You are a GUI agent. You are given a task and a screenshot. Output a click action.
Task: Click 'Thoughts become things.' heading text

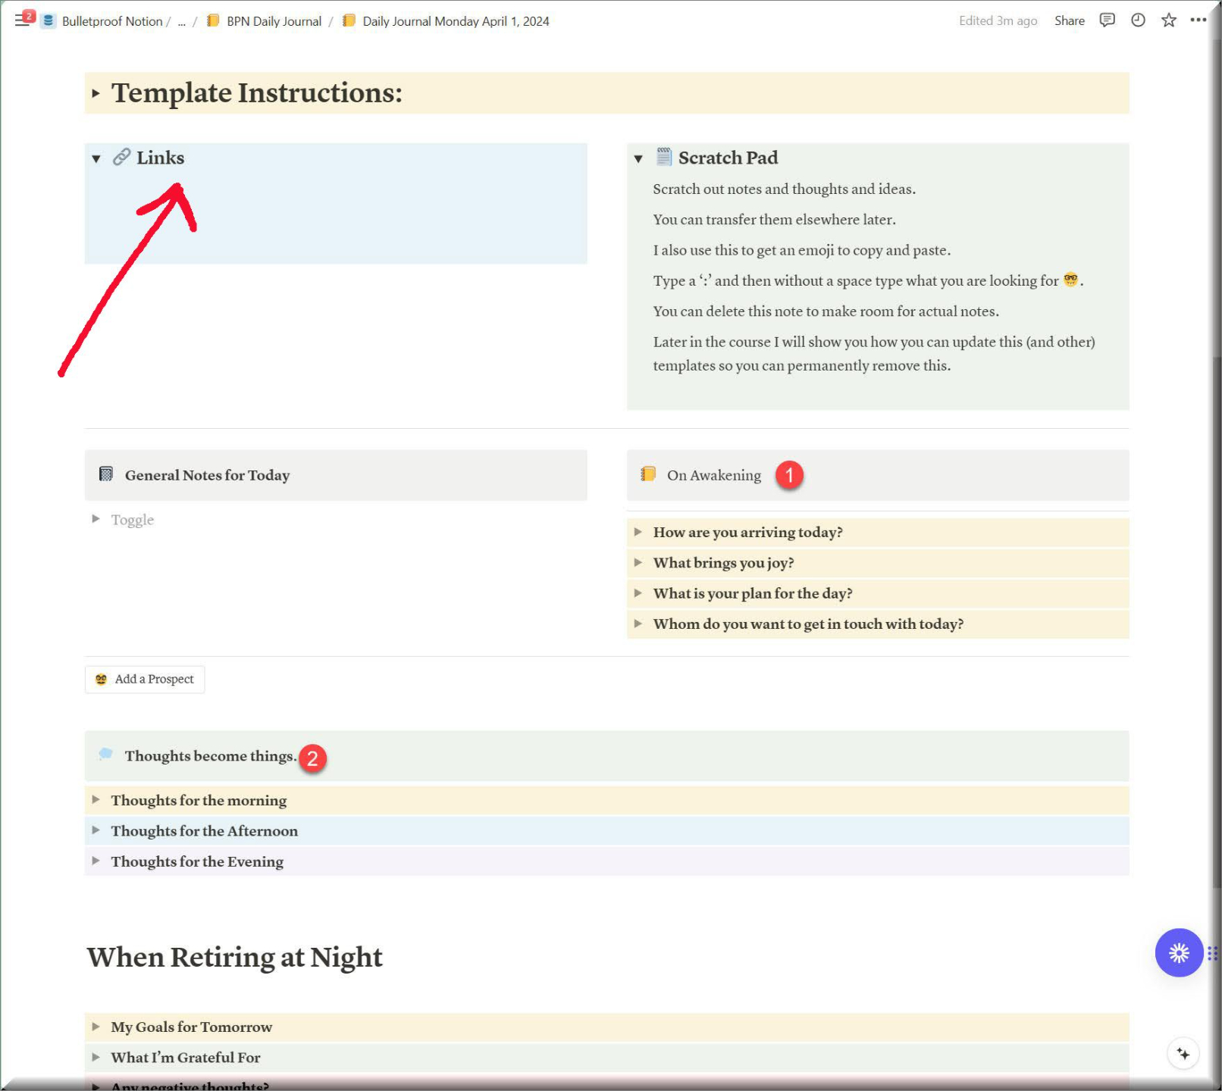(x=211, y=755)
